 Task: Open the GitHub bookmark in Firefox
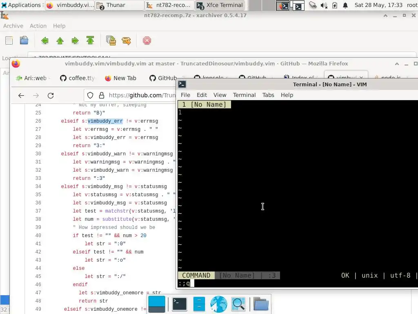click(163, 78)
